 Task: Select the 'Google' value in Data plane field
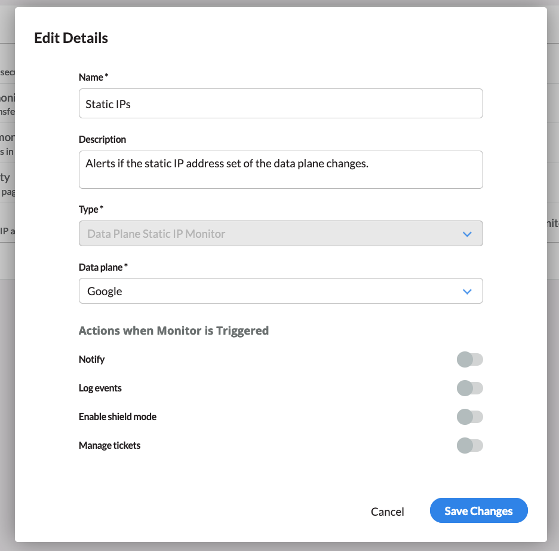(x=105, y=292)
